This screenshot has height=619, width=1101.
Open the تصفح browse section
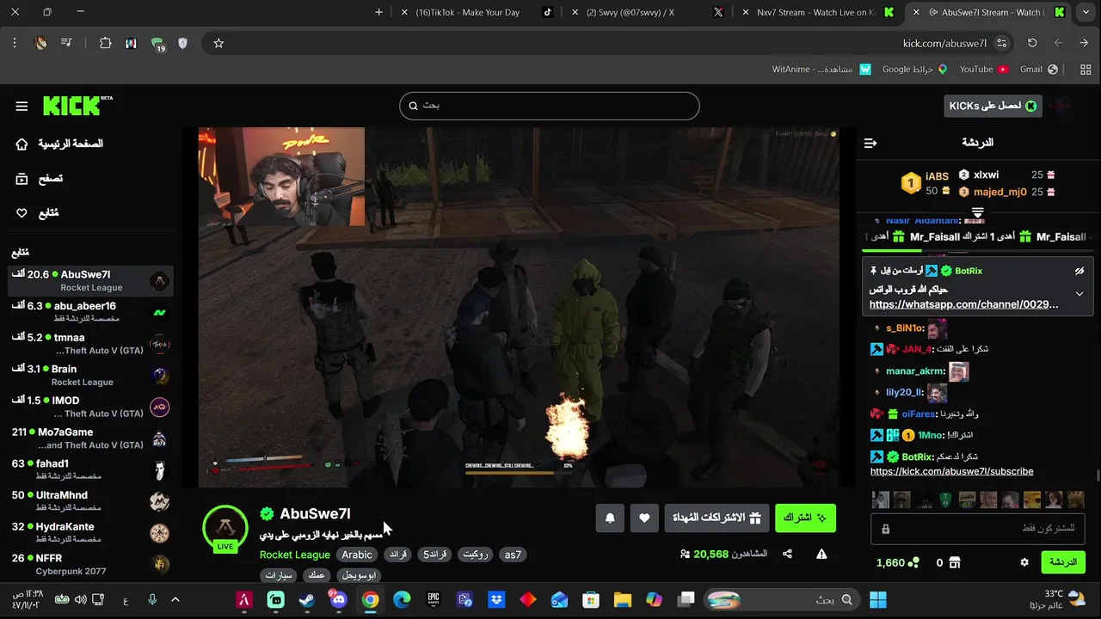(40, 179)
